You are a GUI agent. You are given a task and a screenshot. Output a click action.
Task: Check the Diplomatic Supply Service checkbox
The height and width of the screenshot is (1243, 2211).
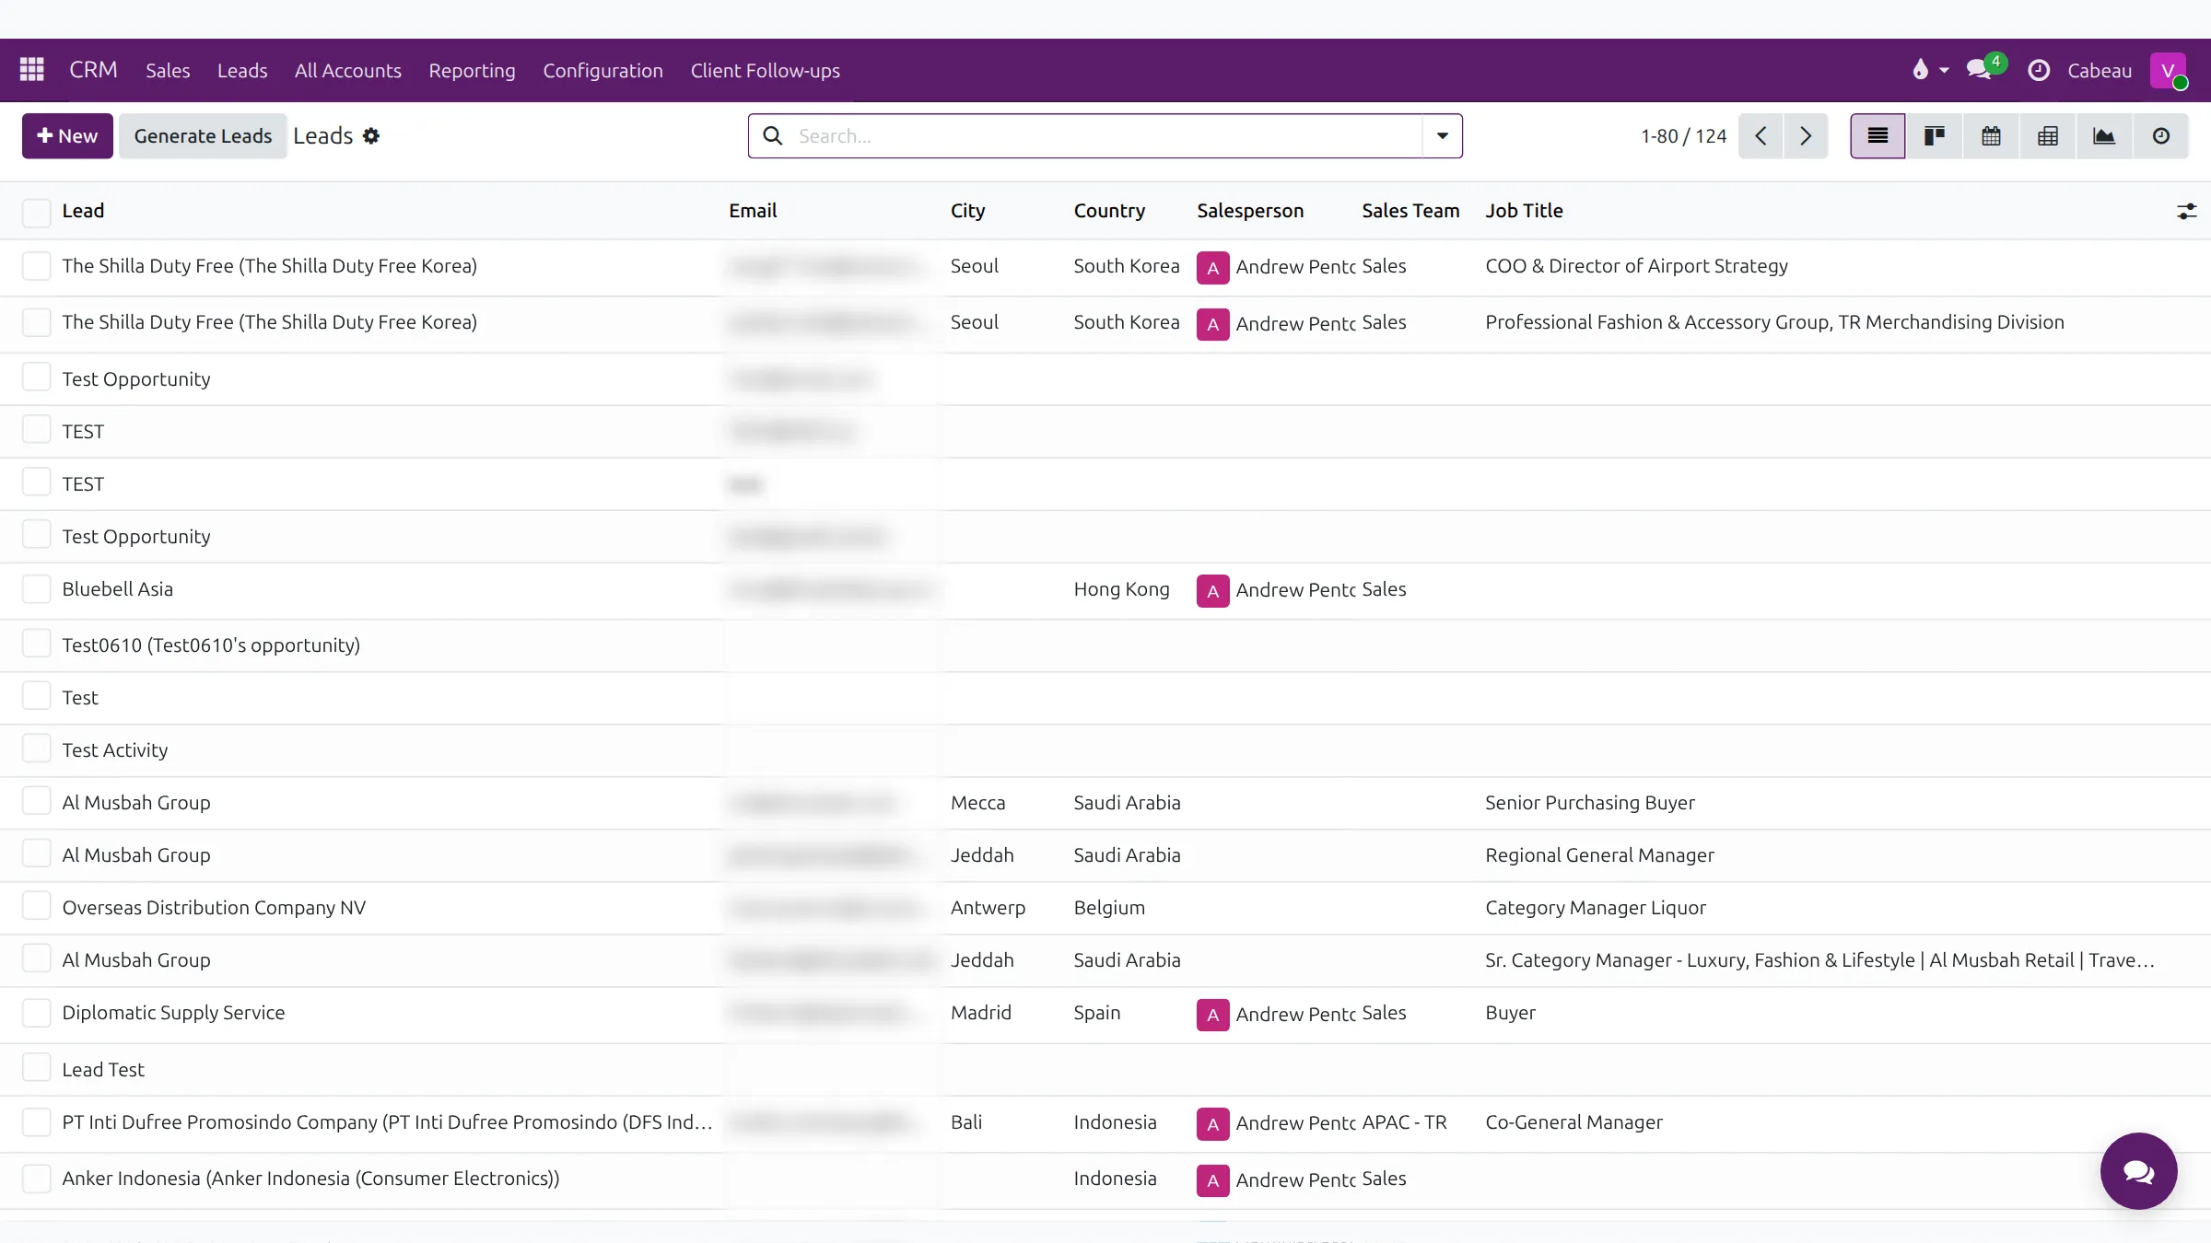click(37, 1013)
